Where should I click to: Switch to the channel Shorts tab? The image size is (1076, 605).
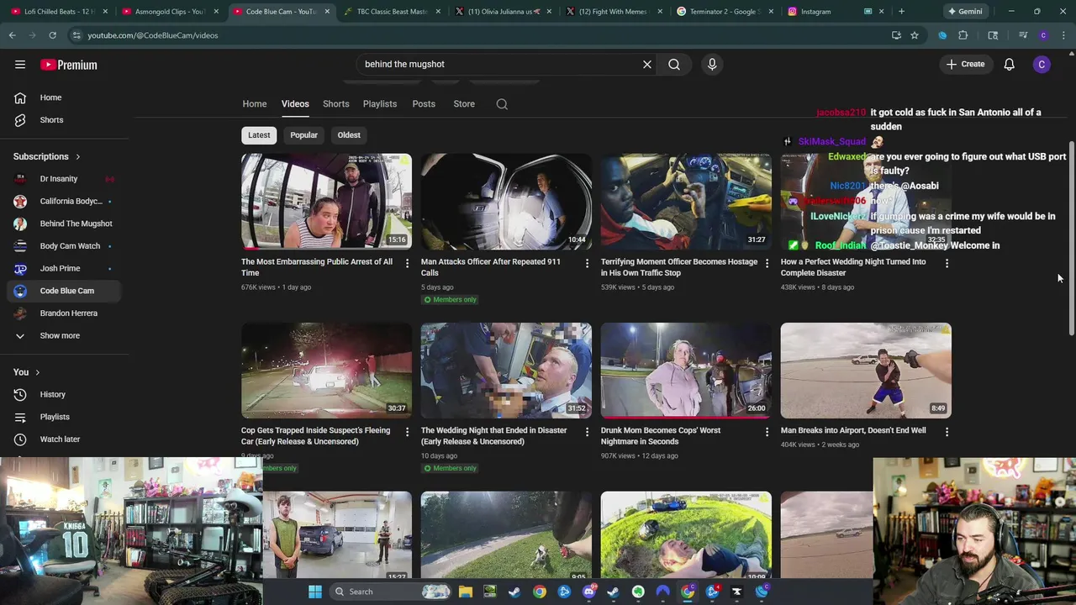[336, 104]
